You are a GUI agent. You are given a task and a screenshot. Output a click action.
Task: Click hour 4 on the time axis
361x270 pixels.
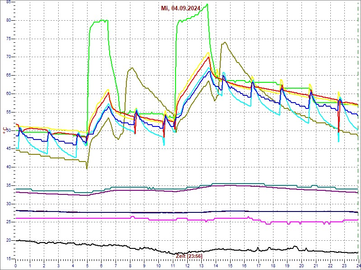point(73,265)
